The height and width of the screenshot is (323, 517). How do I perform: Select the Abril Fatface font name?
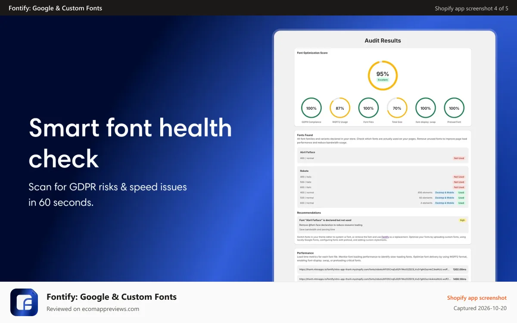[308, 152]
